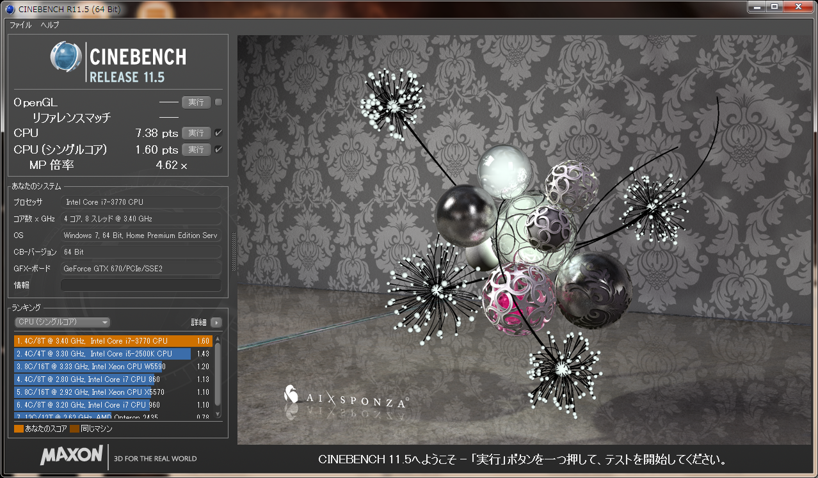The width and height of the screenshot is (818, 478).
Task: Toggle the CPU (シングルコア) checkbox
Action: [x=219, y=150]
